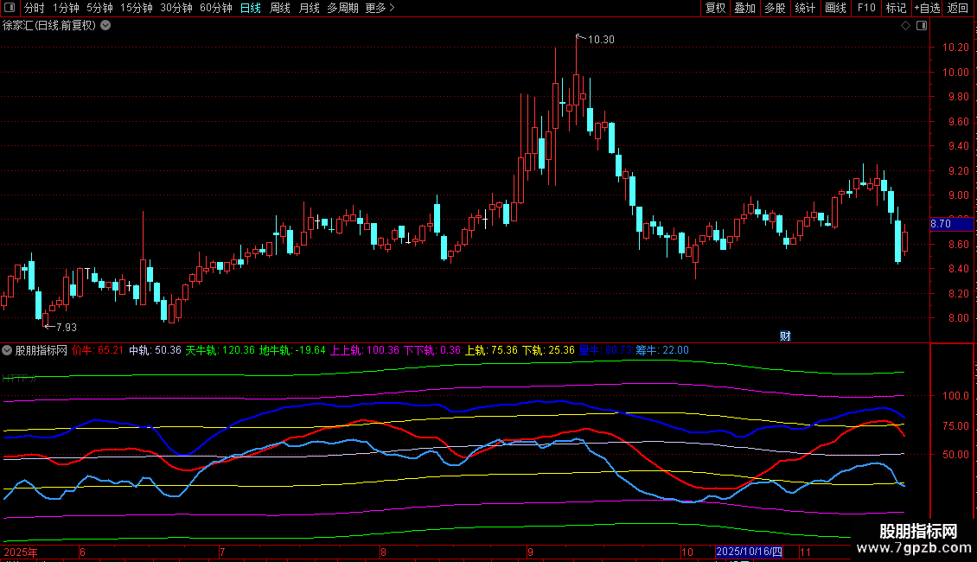Screen dimensions: 977x562
Task: Click the 7.93 low price marker
Action: pos(65,327)
